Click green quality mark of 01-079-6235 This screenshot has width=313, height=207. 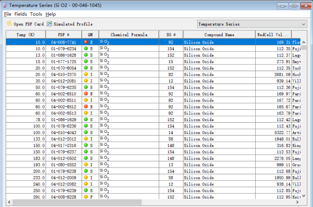(x=86, y=87)
